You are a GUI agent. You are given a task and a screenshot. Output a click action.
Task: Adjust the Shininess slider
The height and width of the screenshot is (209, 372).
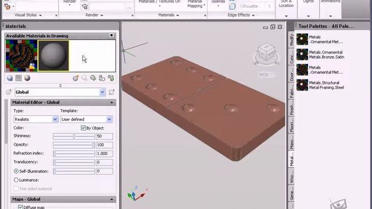(74, 136)
